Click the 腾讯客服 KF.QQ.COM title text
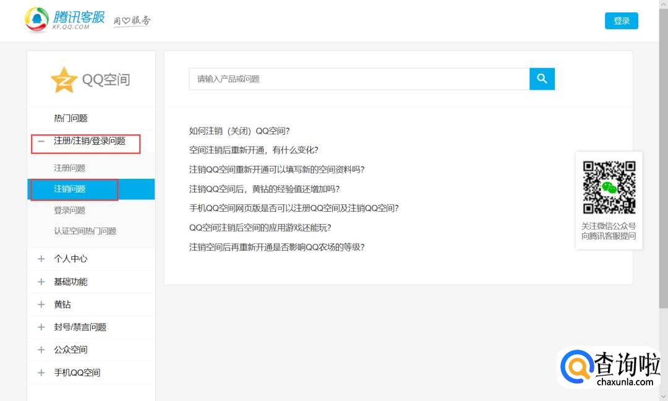The height and width of the screenshot is (401, 668). pos(79,20)
